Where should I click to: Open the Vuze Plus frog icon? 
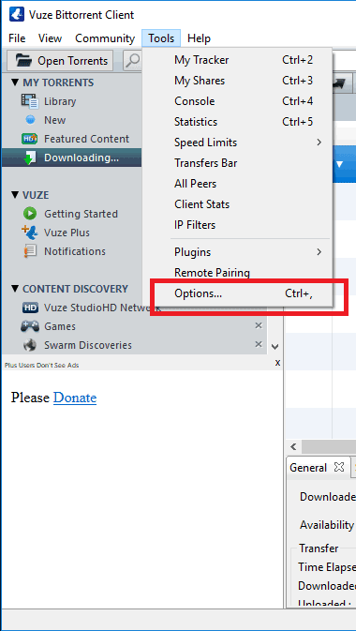(x=29, y=233)
